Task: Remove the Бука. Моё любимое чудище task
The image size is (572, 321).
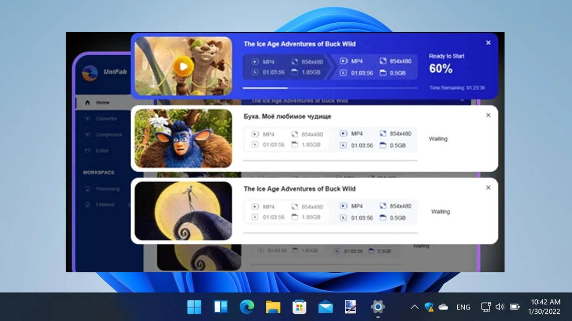Action: 488,115
